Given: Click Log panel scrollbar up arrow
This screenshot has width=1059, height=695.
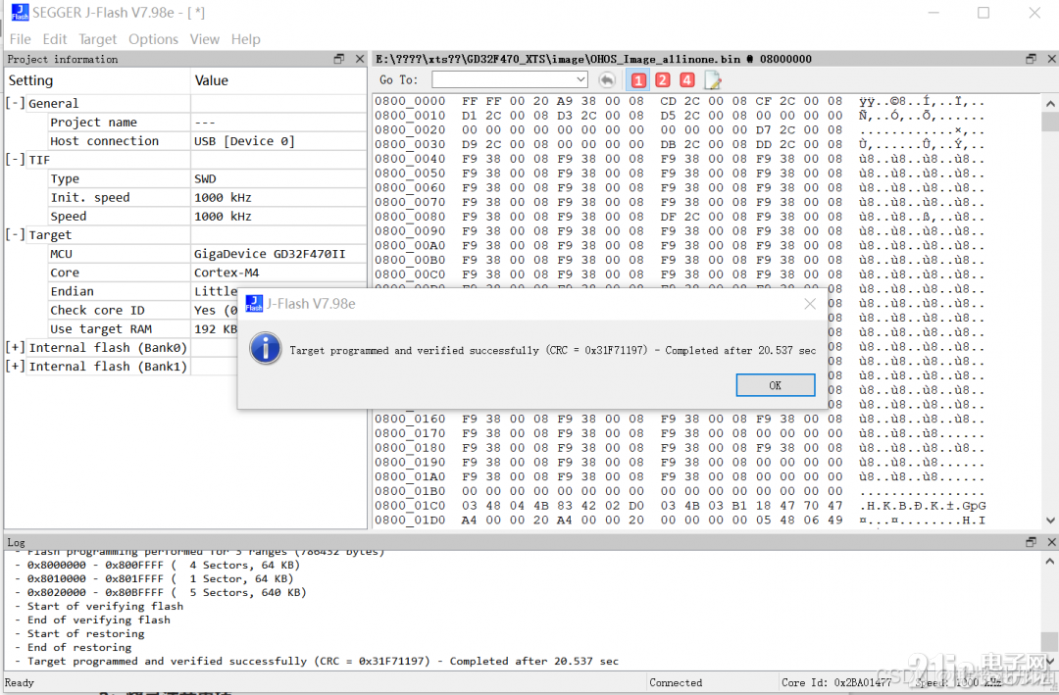Looking at the screenshot, I should [x=1049, y=562].
